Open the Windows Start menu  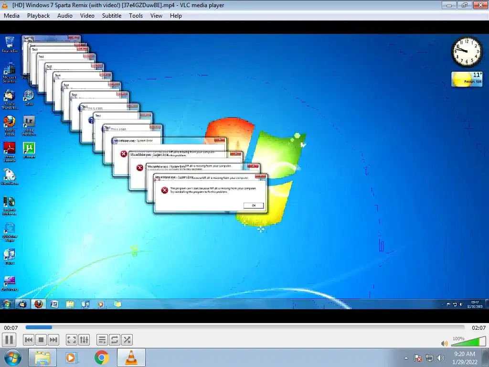coord(13,357)
